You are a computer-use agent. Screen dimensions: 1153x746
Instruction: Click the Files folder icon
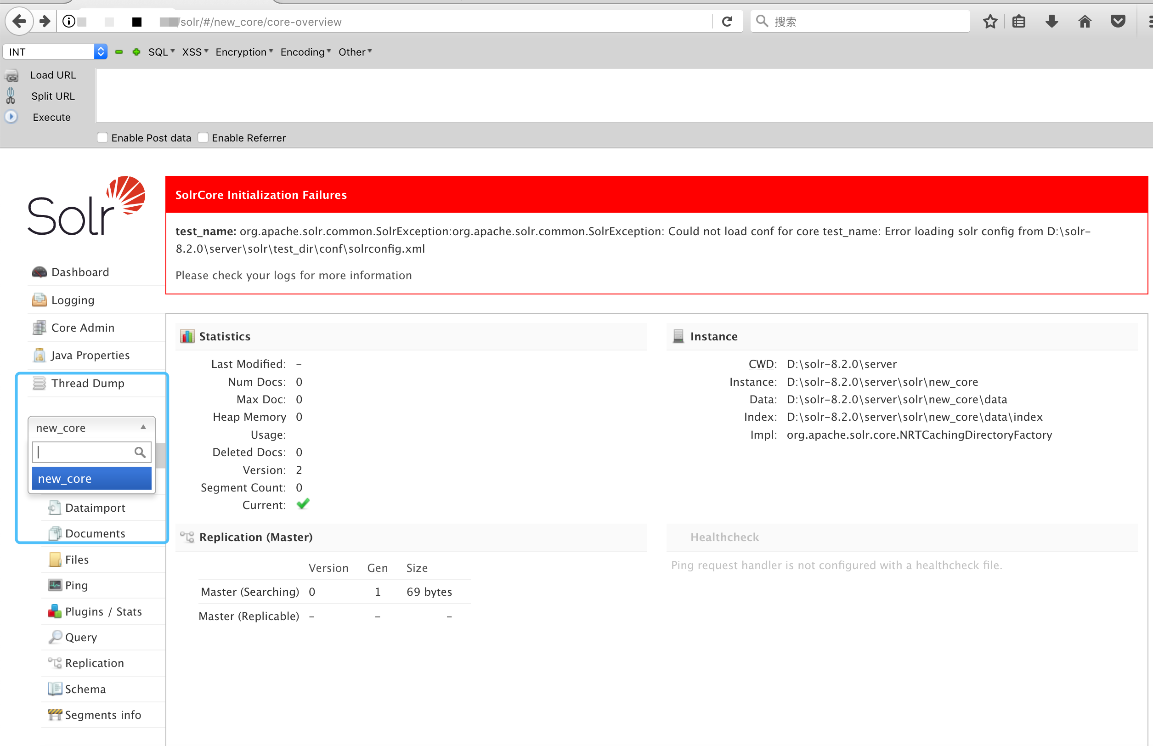(x=55, y=559)
